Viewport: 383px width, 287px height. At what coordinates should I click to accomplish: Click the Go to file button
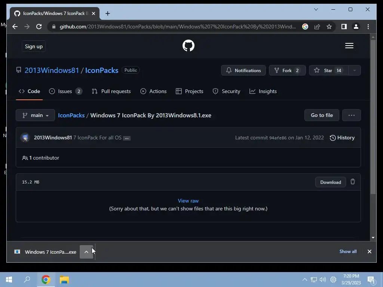322,115
